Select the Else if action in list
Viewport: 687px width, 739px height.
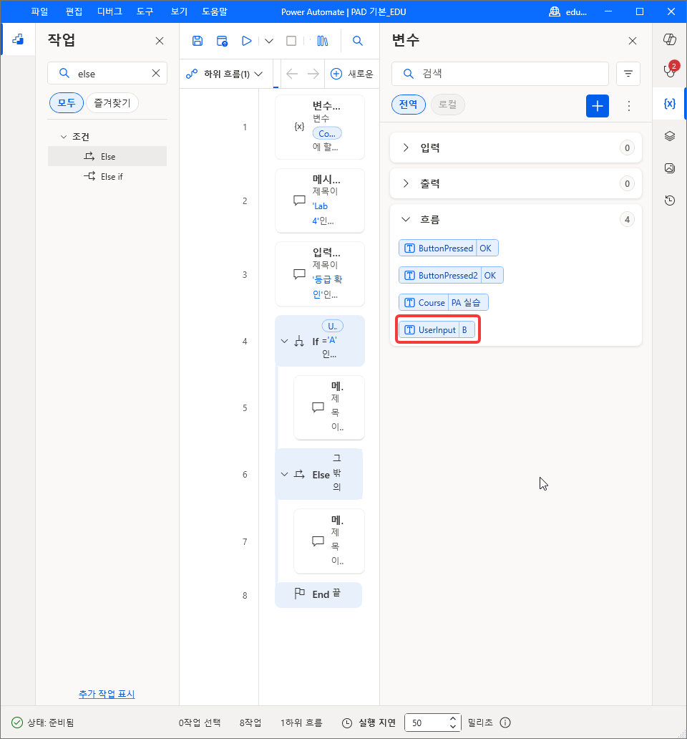pos(107,176)
